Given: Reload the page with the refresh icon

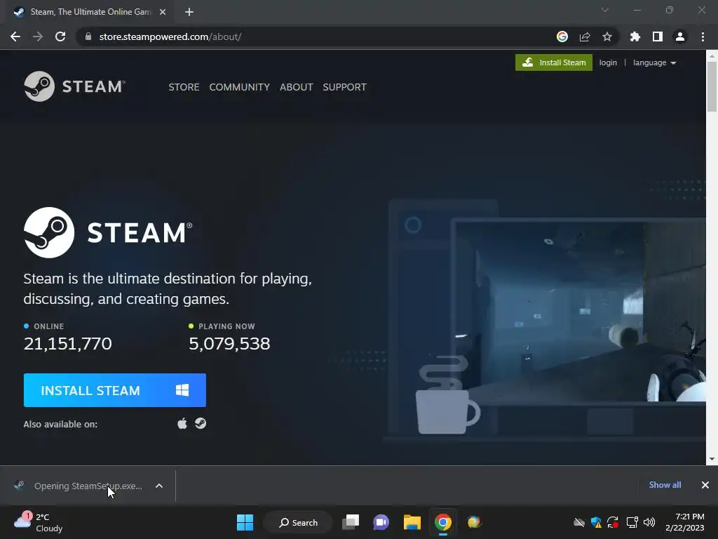Looking at the screenshot, I should click(x=60, y=36).
